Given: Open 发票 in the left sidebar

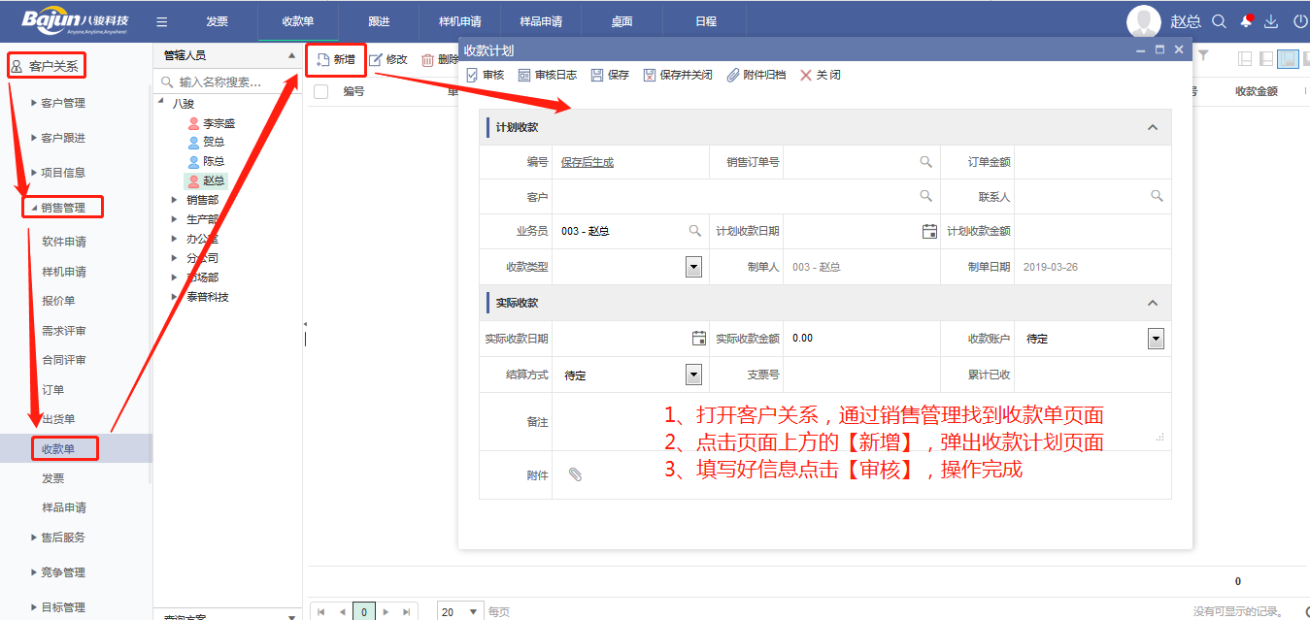Looking at the screenshot, I should (53, 478).
